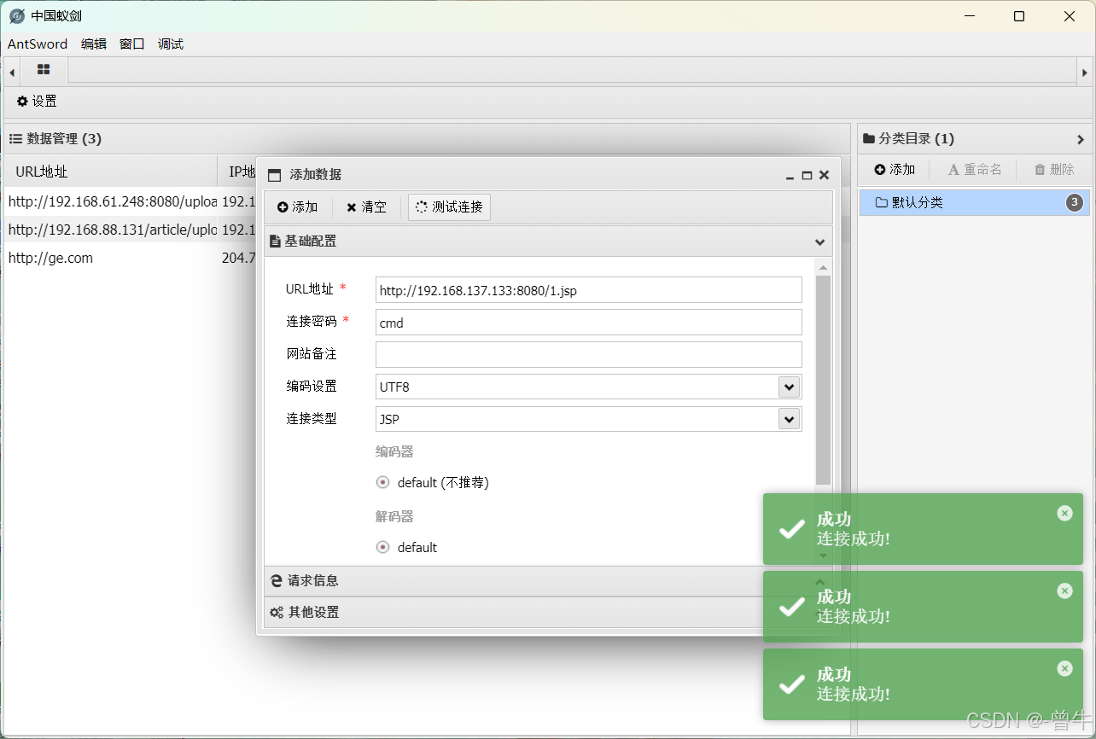Select the home grid tab icon

(44, 70)
